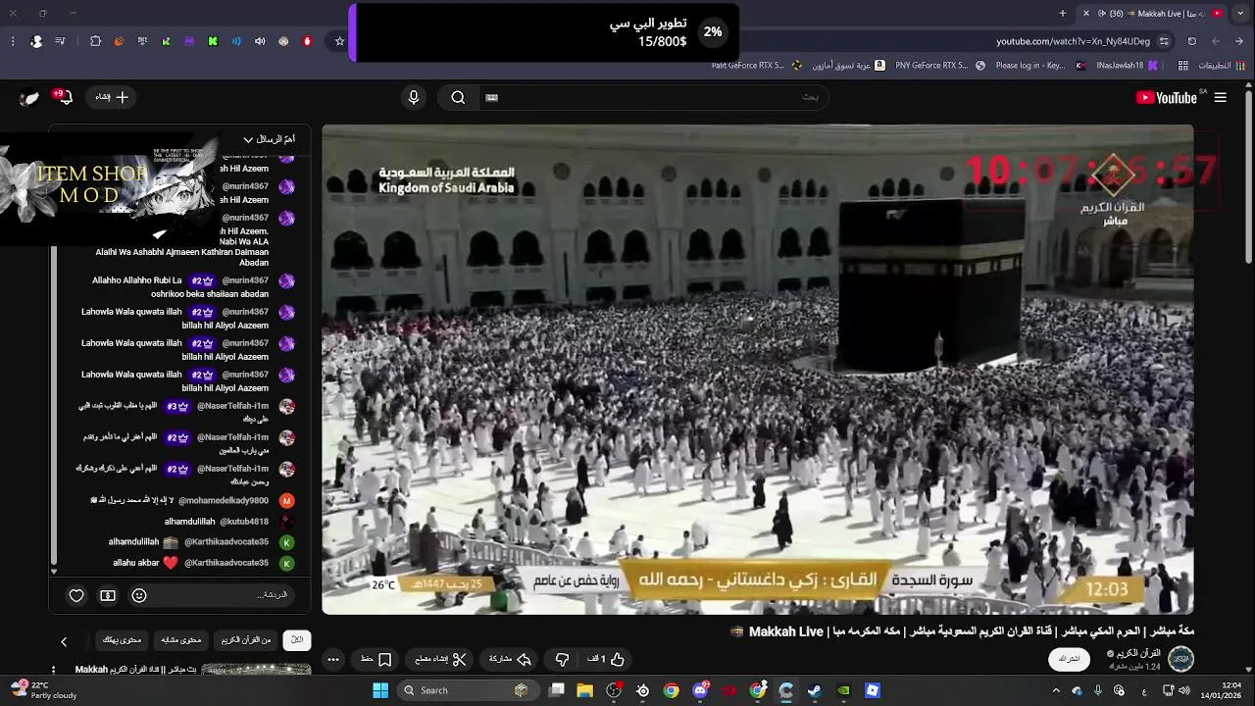The height and width of the screenshot is (706, 1255).
Task: Select the 'All' filter chip
Action: tap(297, 639)
